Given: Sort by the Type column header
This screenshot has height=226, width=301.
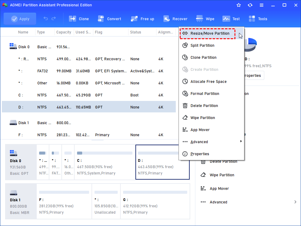Looking at the screenshot, I should click(x=41, y=32).
